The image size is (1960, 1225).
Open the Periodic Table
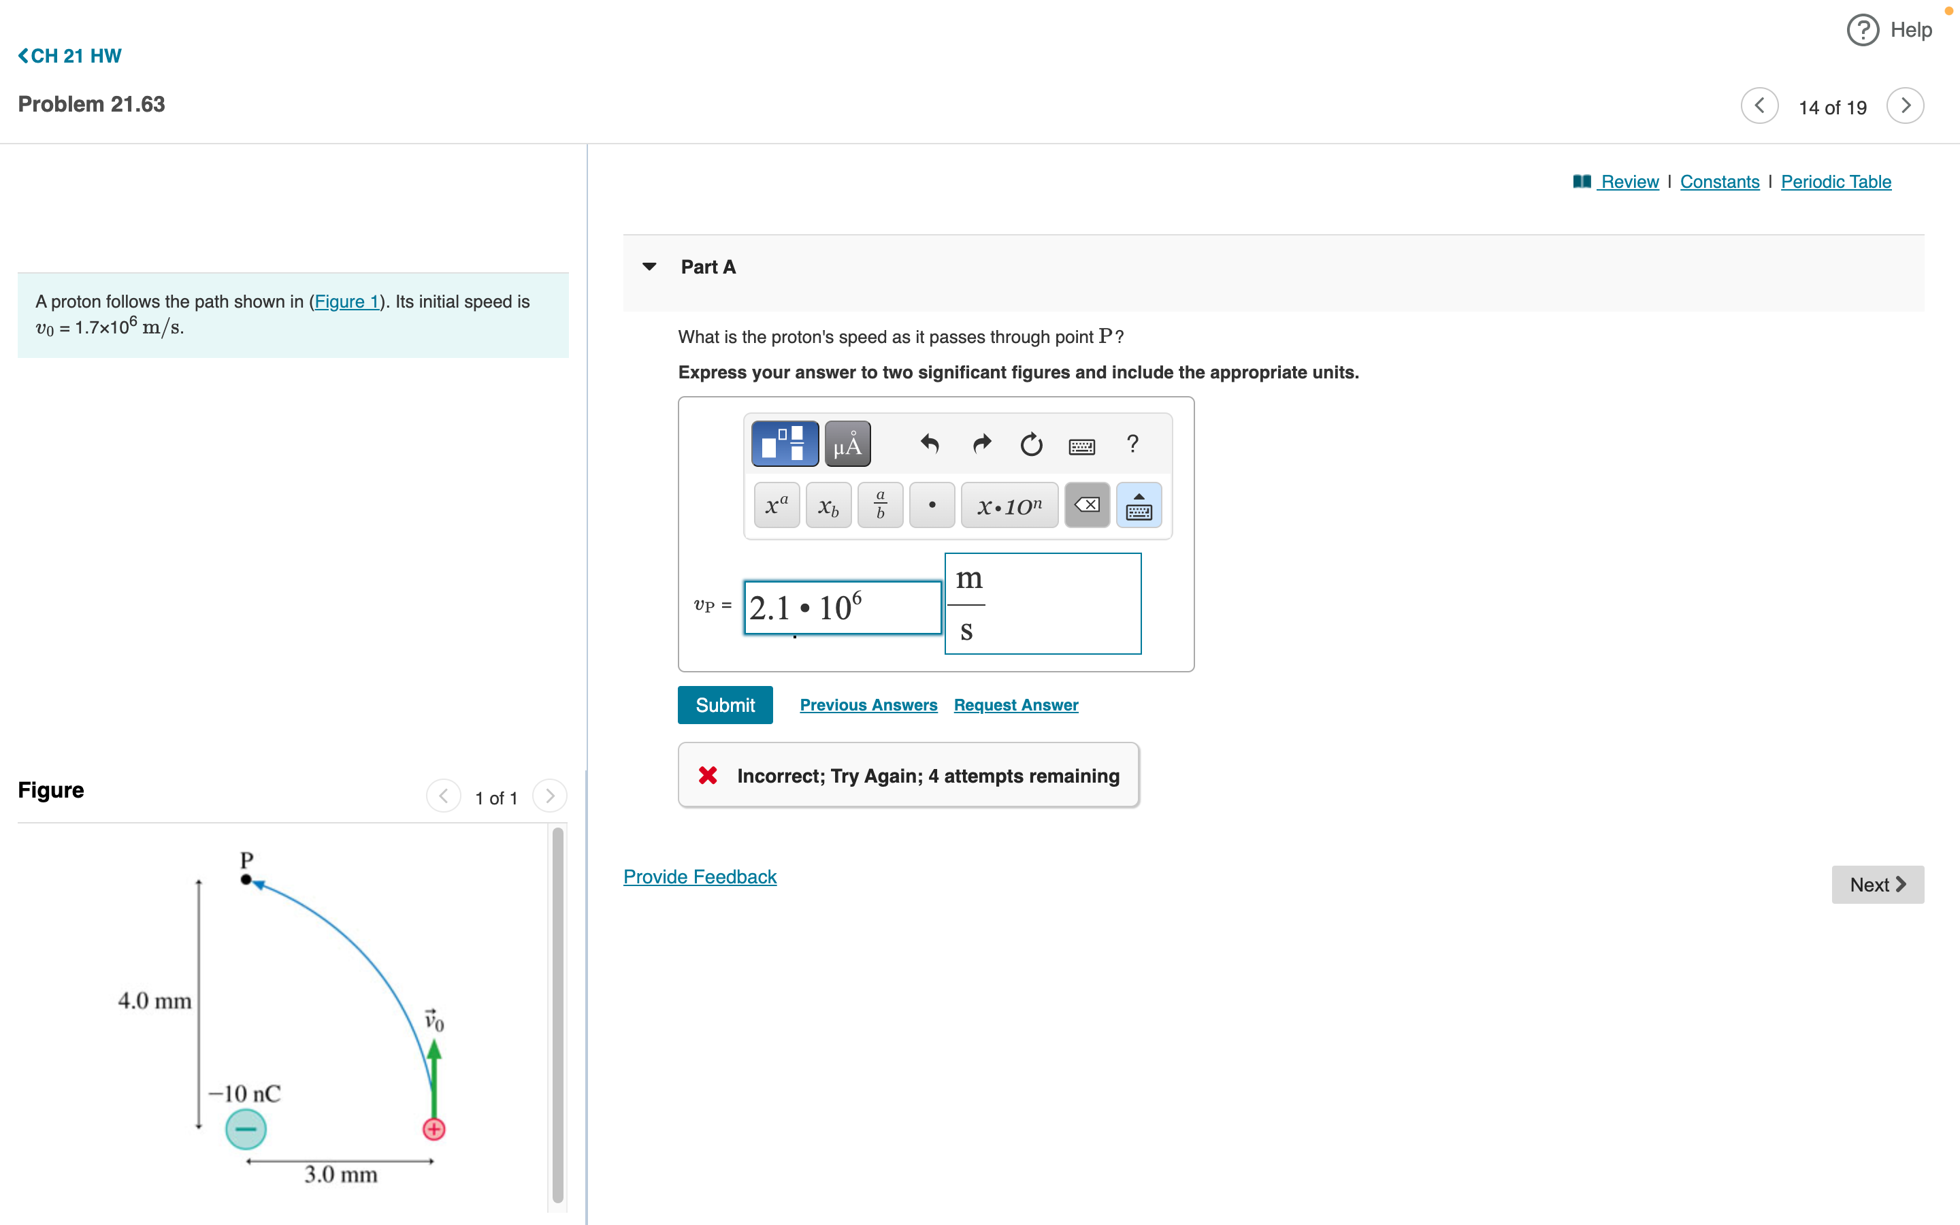[x=1835, y=180]
